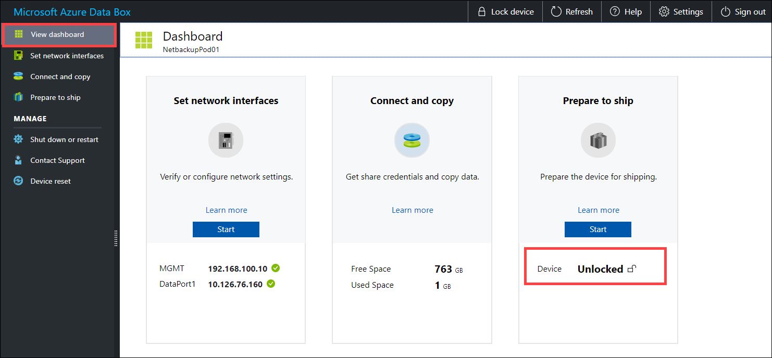This screenshot has width=772, height=358.
Task: Select the disk icon on Connect and copy card
Action: pos(412,139)
